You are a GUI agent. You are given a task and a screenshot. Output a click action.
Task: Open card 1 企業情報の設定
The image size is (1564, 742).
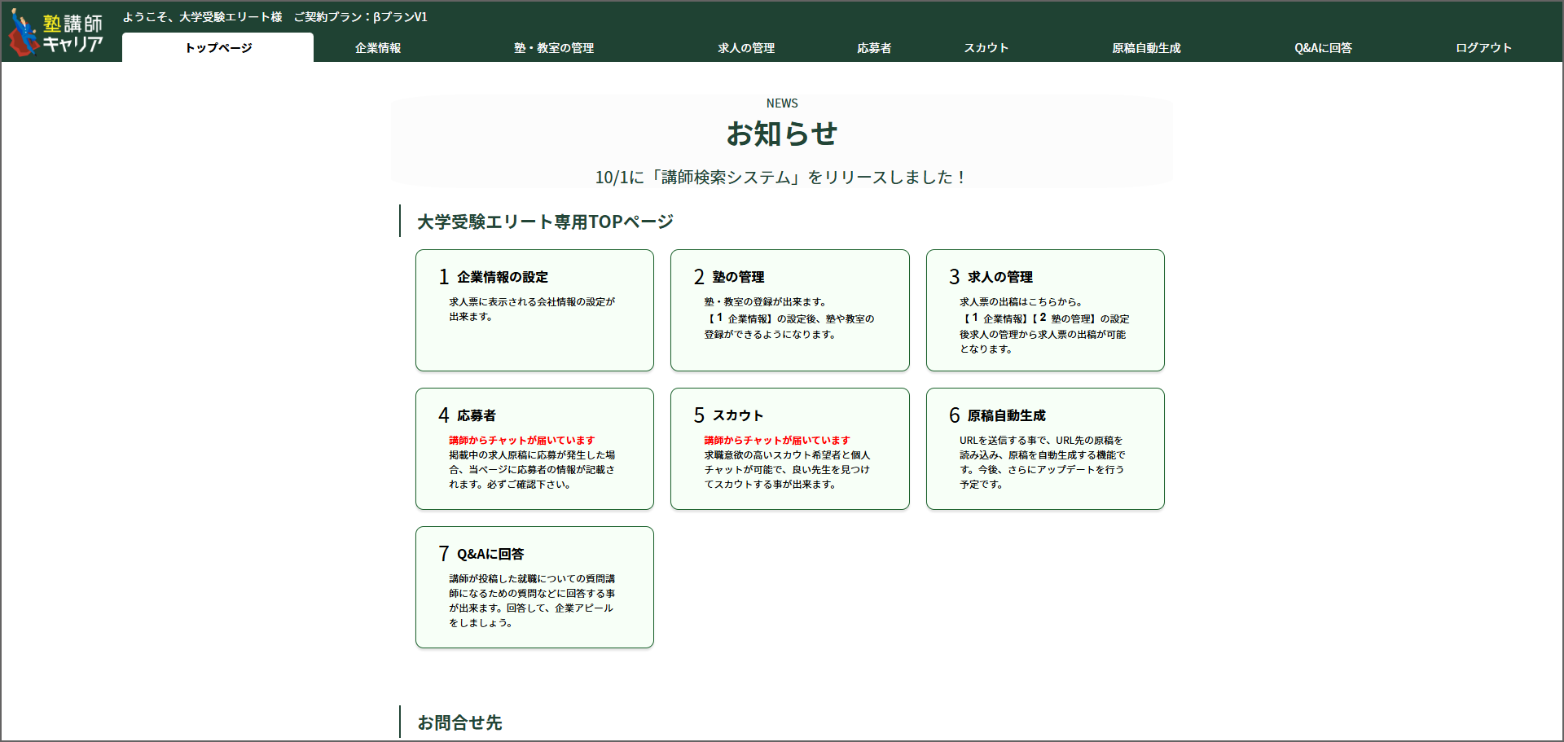534,310
